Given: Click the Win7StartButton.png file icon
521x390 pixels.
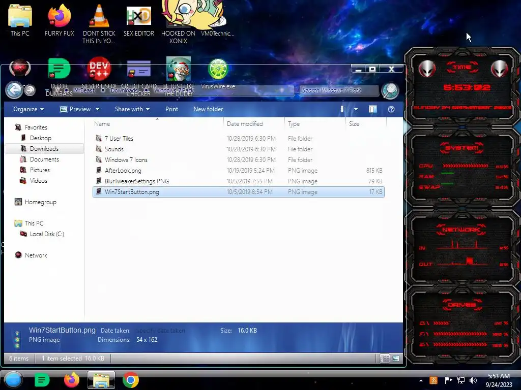Looking at the screenshot, I should point(98,191).
